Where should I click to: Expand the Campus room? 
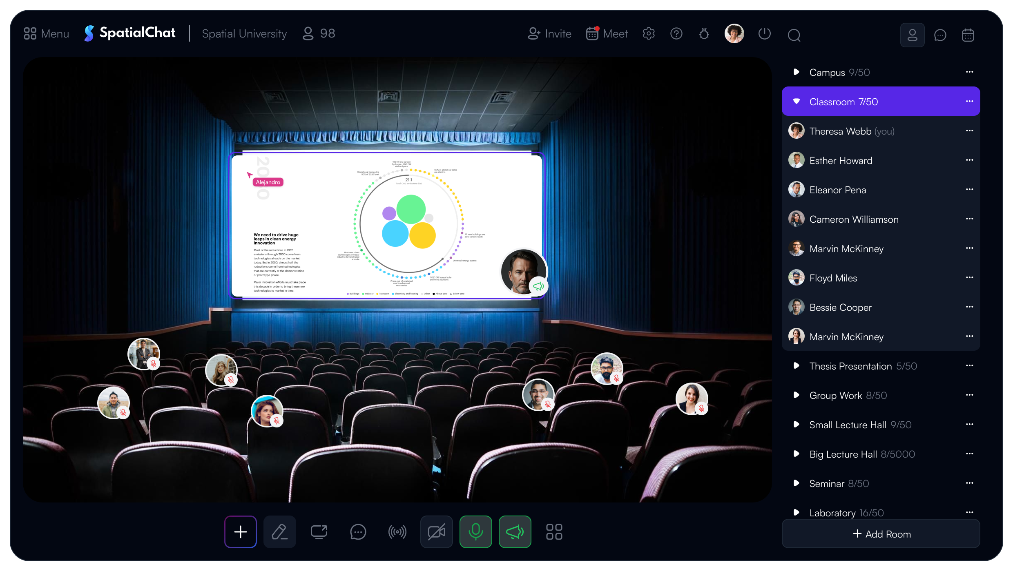pyautogui.click(x=796, y=72)
